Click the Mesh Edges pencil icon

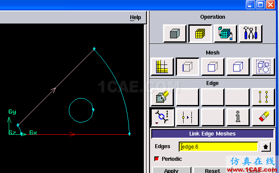click(162, 97)
